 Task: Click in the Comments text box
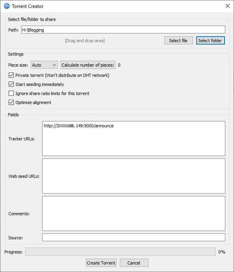[x=134, y=214]
